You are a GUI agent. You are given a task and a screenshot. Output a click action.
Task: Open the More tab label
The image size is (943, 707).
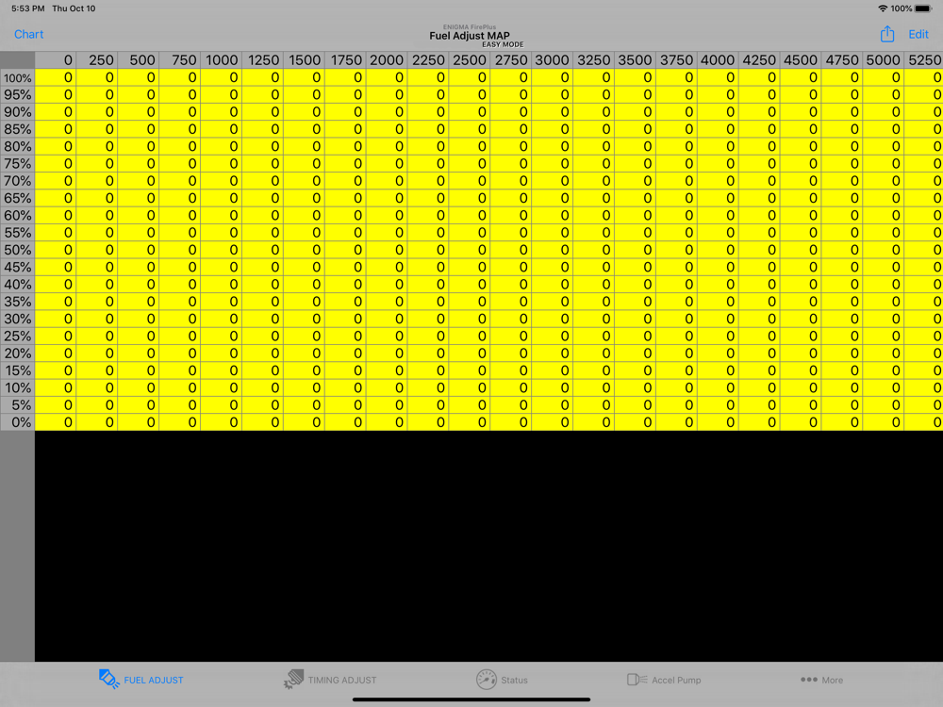[x=833, y=680]
